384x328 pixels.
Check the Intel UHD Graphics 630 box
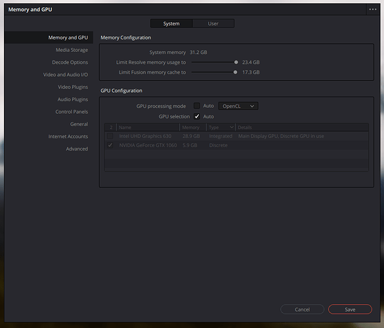point(110,136)
